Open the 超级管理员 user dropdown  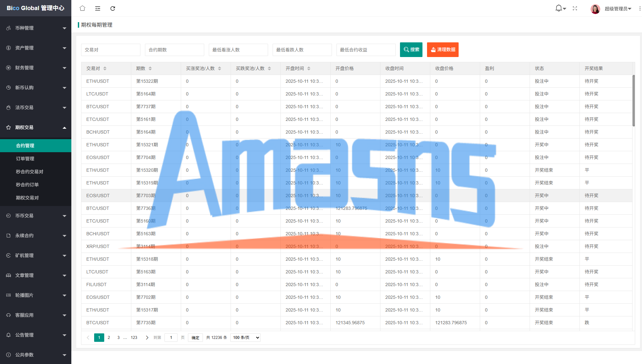tap(618, 9)
